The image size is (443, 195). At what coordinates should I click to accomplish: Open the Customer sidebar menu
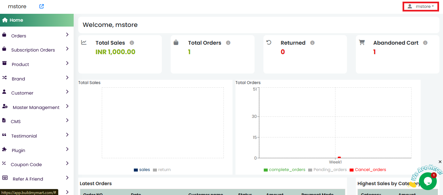coord(22,93)
